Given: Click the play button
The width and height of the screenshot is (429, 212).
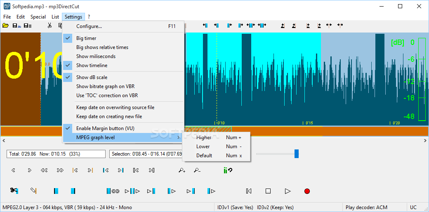Looking at the screenshot, I should 288,191.
